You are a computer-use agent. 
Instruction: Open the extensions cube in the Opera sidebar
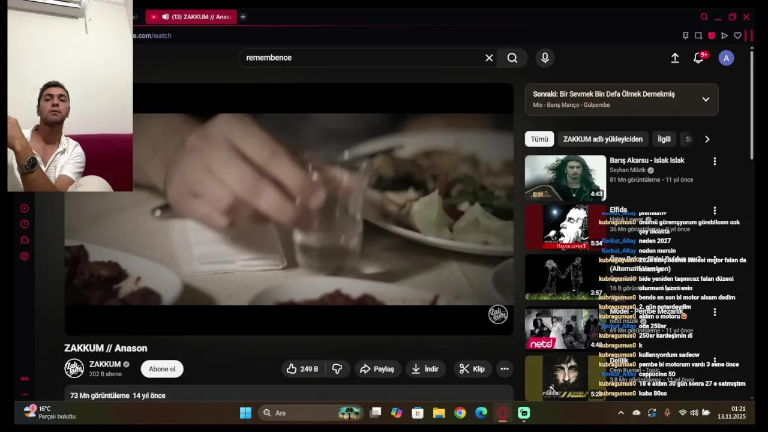(25, 240)
